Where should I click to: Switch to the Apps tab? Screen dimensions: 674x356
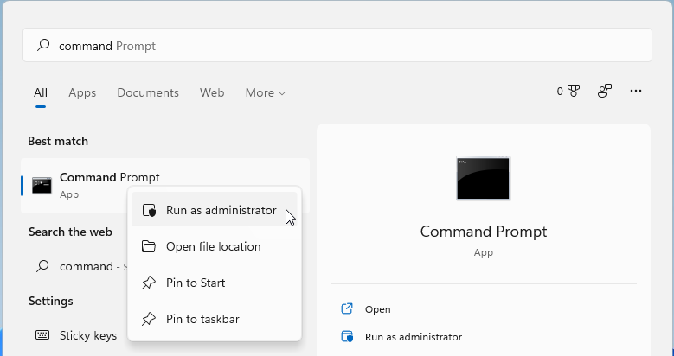[82, 92]
